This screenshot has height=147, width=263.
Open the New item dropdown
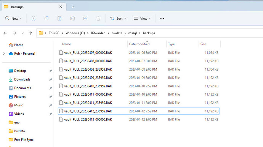click(13, 18)
